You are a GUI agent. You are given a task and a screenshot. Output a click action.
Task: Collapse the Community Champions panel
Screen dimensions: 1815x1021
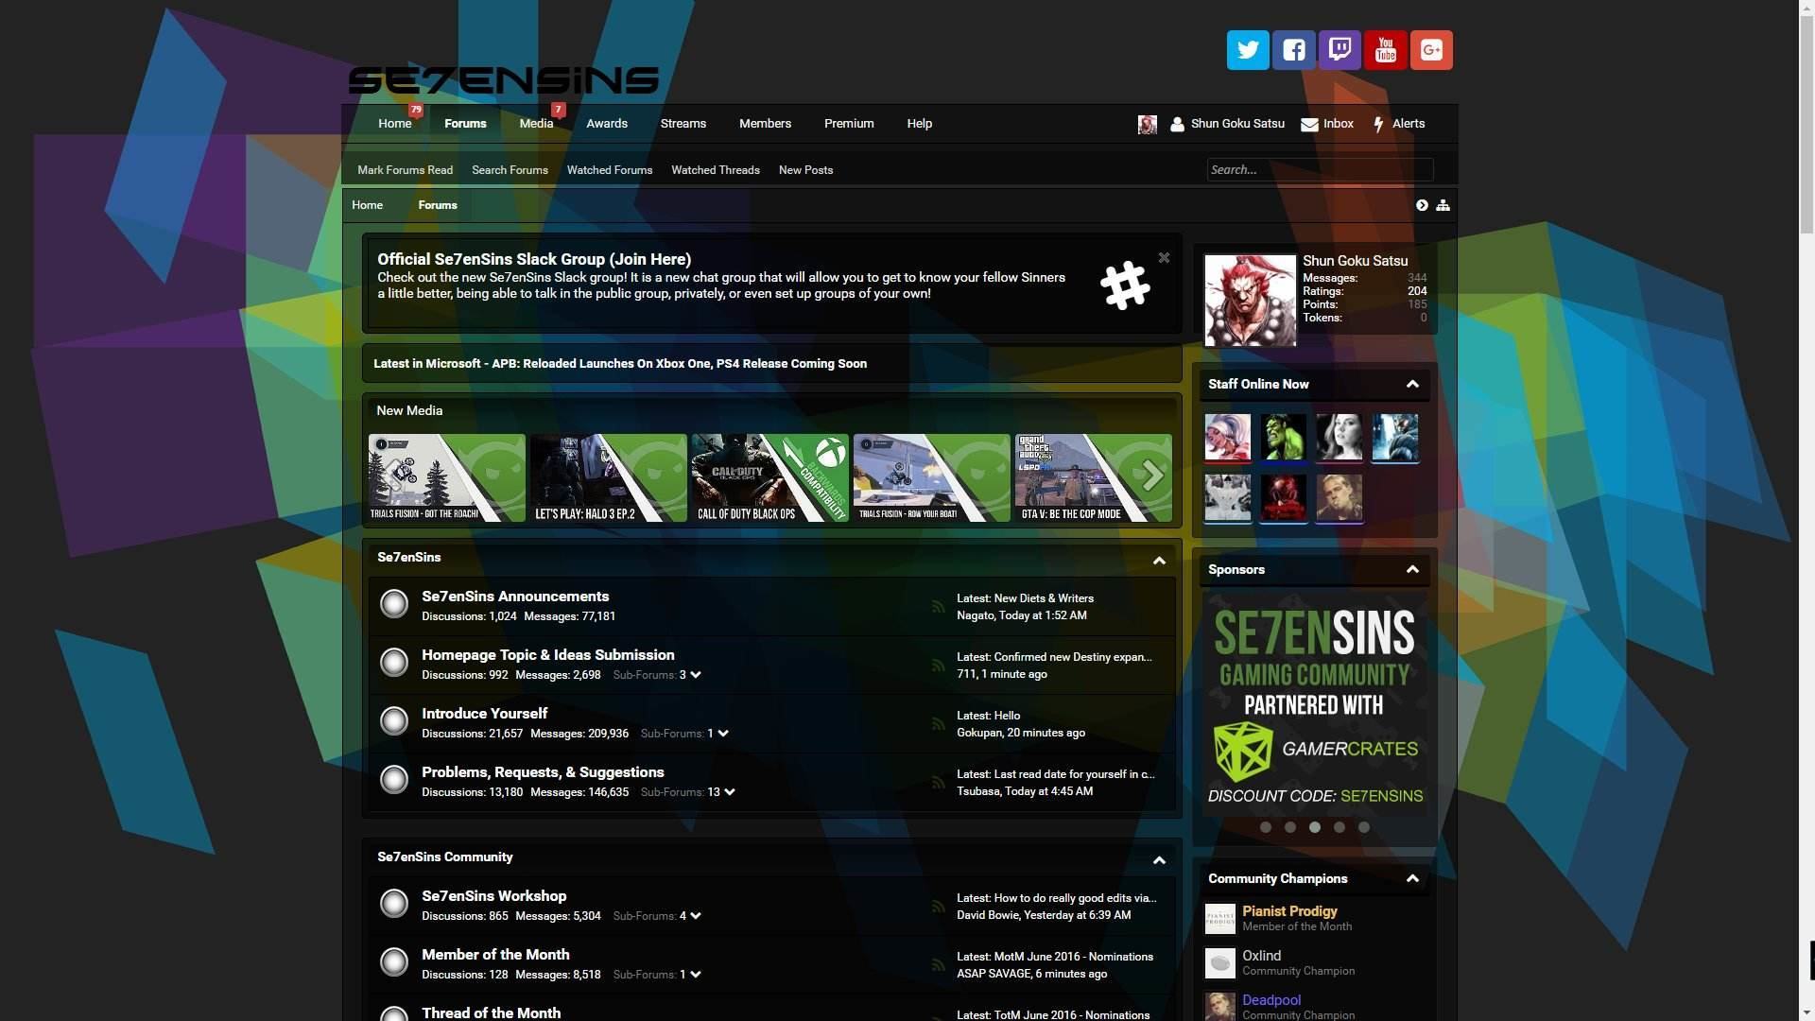coord(1412,878)
